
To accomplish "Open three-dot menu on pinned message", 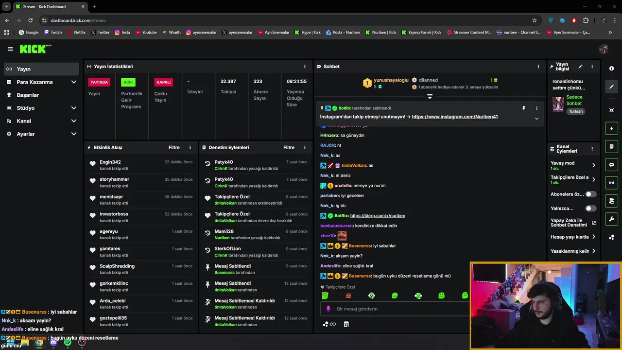I will 536,108.
